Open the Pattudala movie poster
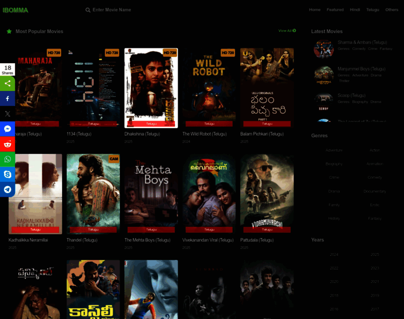The height and width of the screenshot is (319, 404). [267, 194]
